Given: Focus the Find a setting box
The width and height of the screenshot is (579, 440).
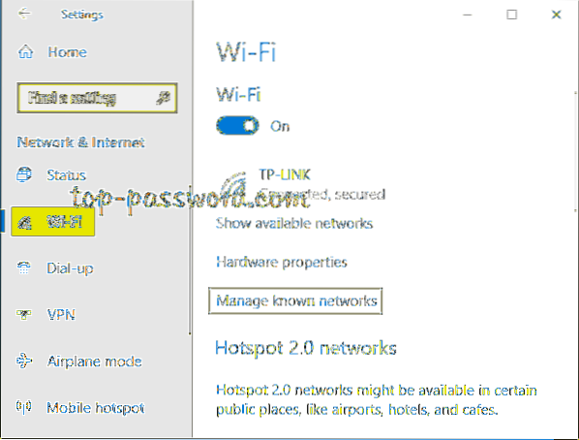Looking at the screenshot, I should (x=97, y=98).
